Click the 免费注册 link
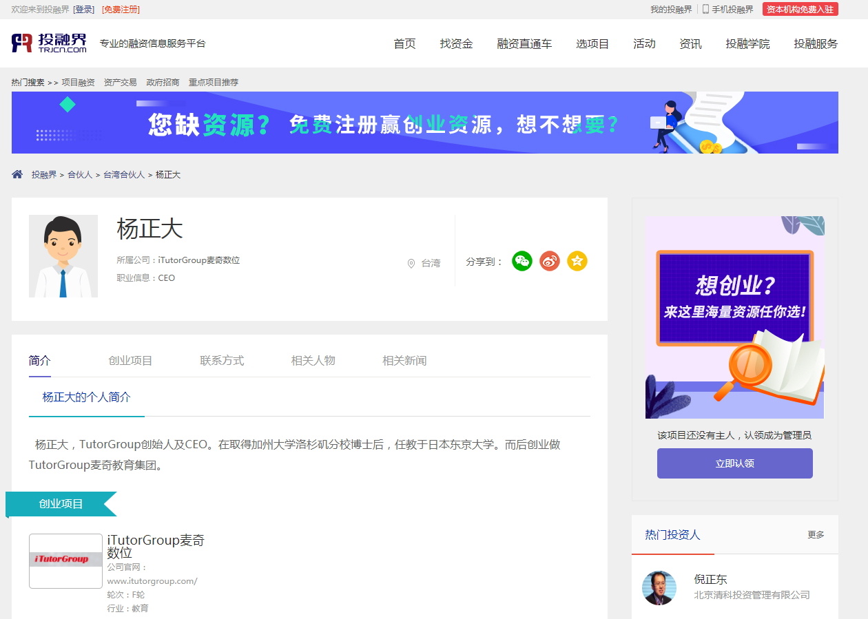868x619 pixels. 121,9
